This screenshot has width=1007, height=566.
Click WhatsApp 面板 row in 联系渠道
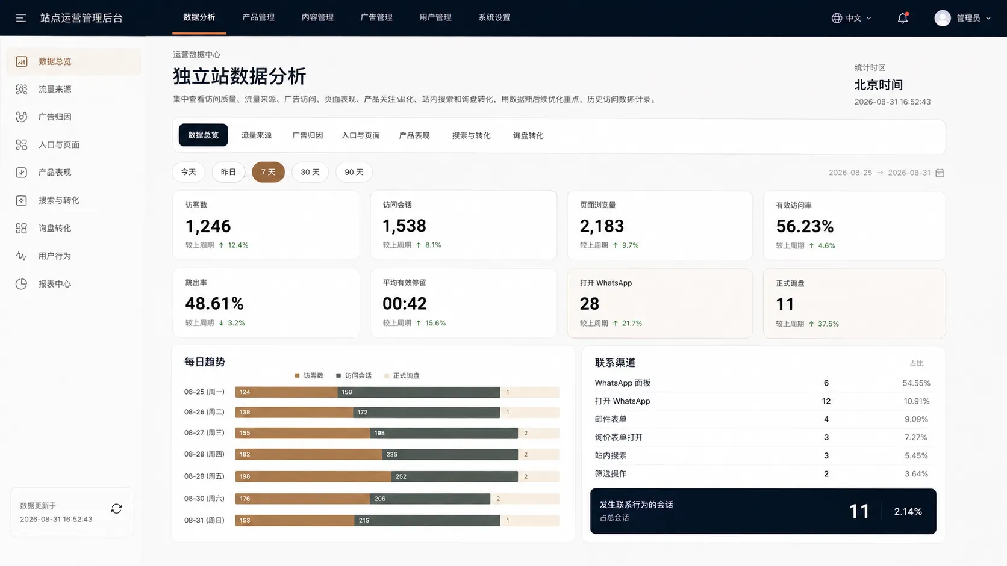(762, 383)
